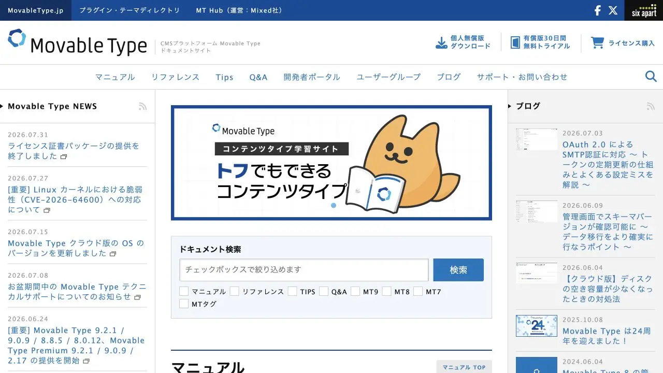Click the Six Apart logo
The height and width of the screenshot is (373, 663).
(x=644, y=10)
